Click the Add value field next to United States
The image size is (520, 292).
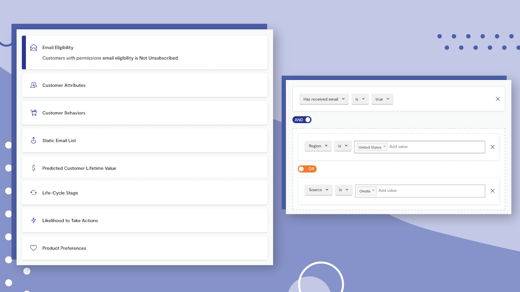[422, 147]
